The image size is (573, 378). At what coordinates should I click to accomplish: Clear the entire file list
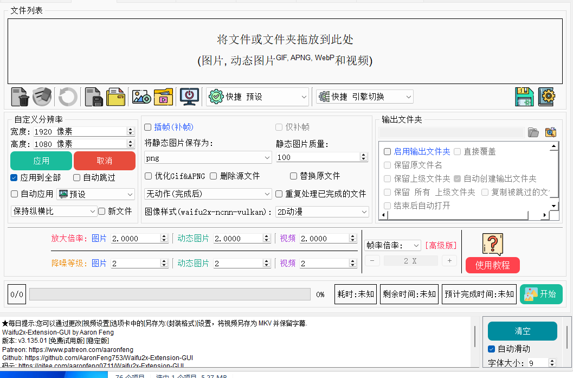(x=42, y=97)
